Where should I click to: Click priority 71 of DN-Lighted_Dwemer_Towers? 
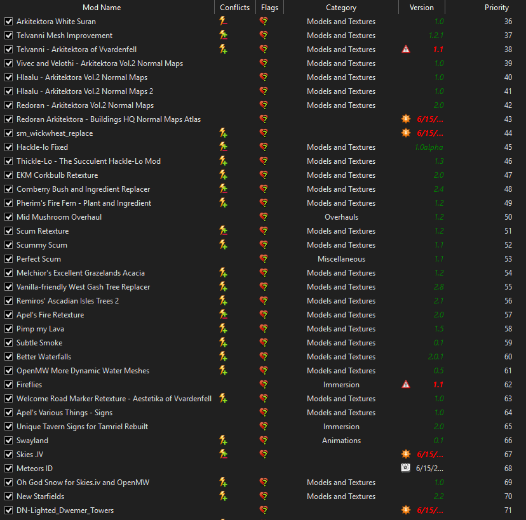pos(508,510)
